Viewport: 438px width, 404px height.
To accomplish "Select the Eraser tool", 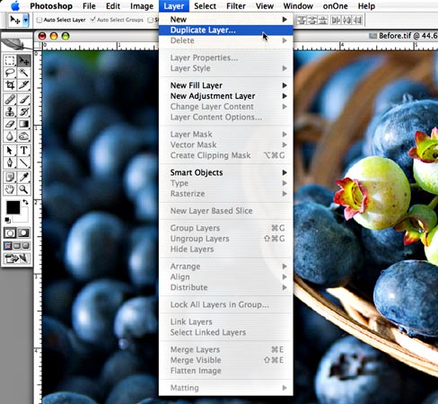I will 10,124.
